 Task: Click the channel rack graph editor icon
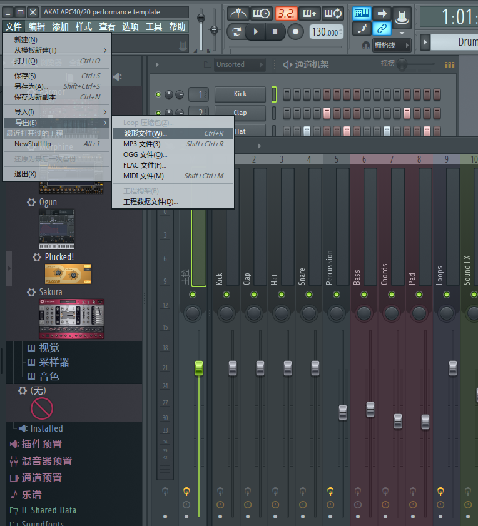[x=449, y=64]
